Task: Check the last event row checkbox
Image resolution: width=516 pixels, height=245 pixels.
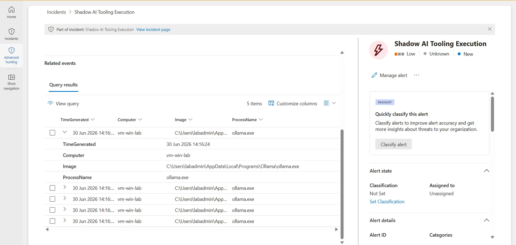Action: tap(53, 221)
